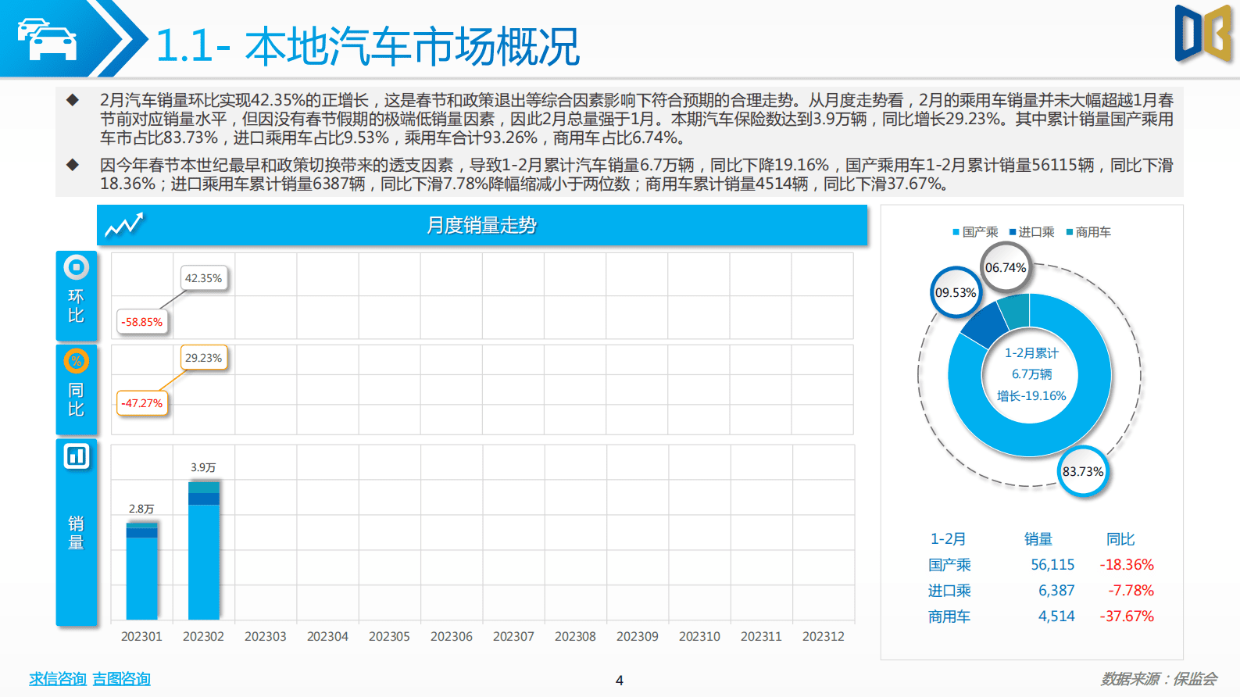Click the 同比 column header in table

[1120, 539]
